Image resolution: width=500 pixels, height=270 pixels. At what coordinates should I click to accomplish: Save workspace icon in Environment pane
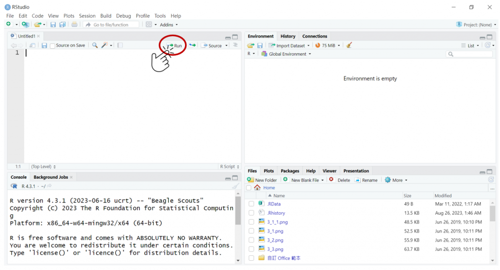(x=260, y=45)
